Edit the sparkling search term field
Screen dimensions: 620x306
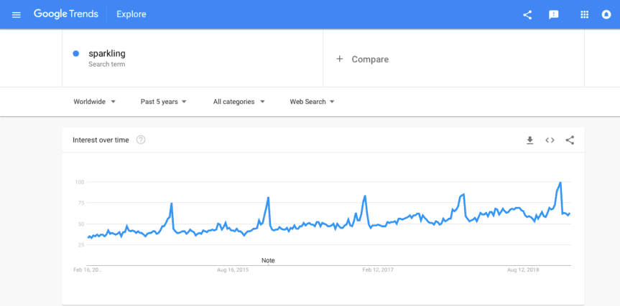click(107, 54)
